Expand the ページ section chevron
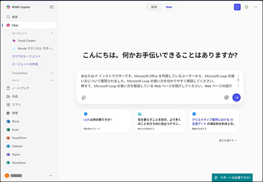 52,80
